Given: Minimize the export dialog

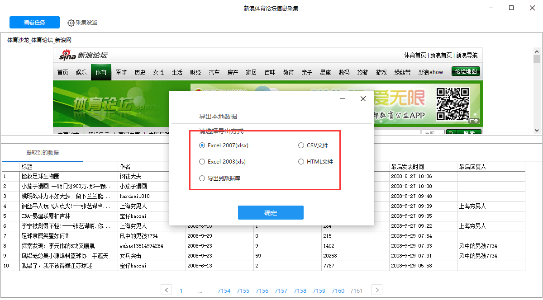Looking at the screenshot, I should (343, 99).
